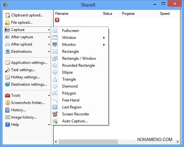Click the Destination settings globe icon
This screenshot has height=147, width=184.
click(8, 84)
